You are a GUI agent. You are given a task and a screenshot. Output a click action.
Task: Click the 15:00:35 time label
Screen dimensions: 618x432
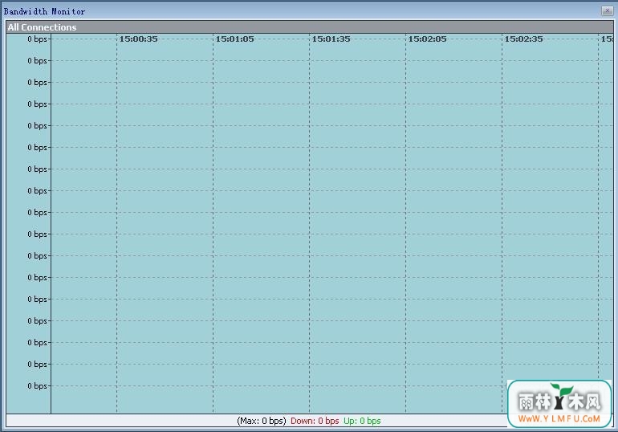(x=138, y=39)
